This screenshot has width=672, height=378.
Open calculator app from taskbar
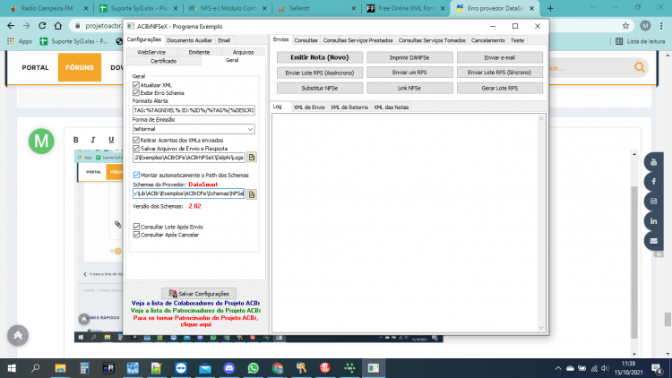click(x=84, y=368)
